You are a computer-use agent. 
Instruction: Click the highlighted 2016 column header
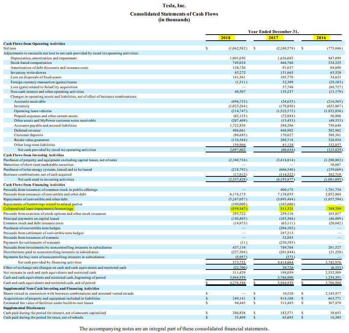pos(321,37)
